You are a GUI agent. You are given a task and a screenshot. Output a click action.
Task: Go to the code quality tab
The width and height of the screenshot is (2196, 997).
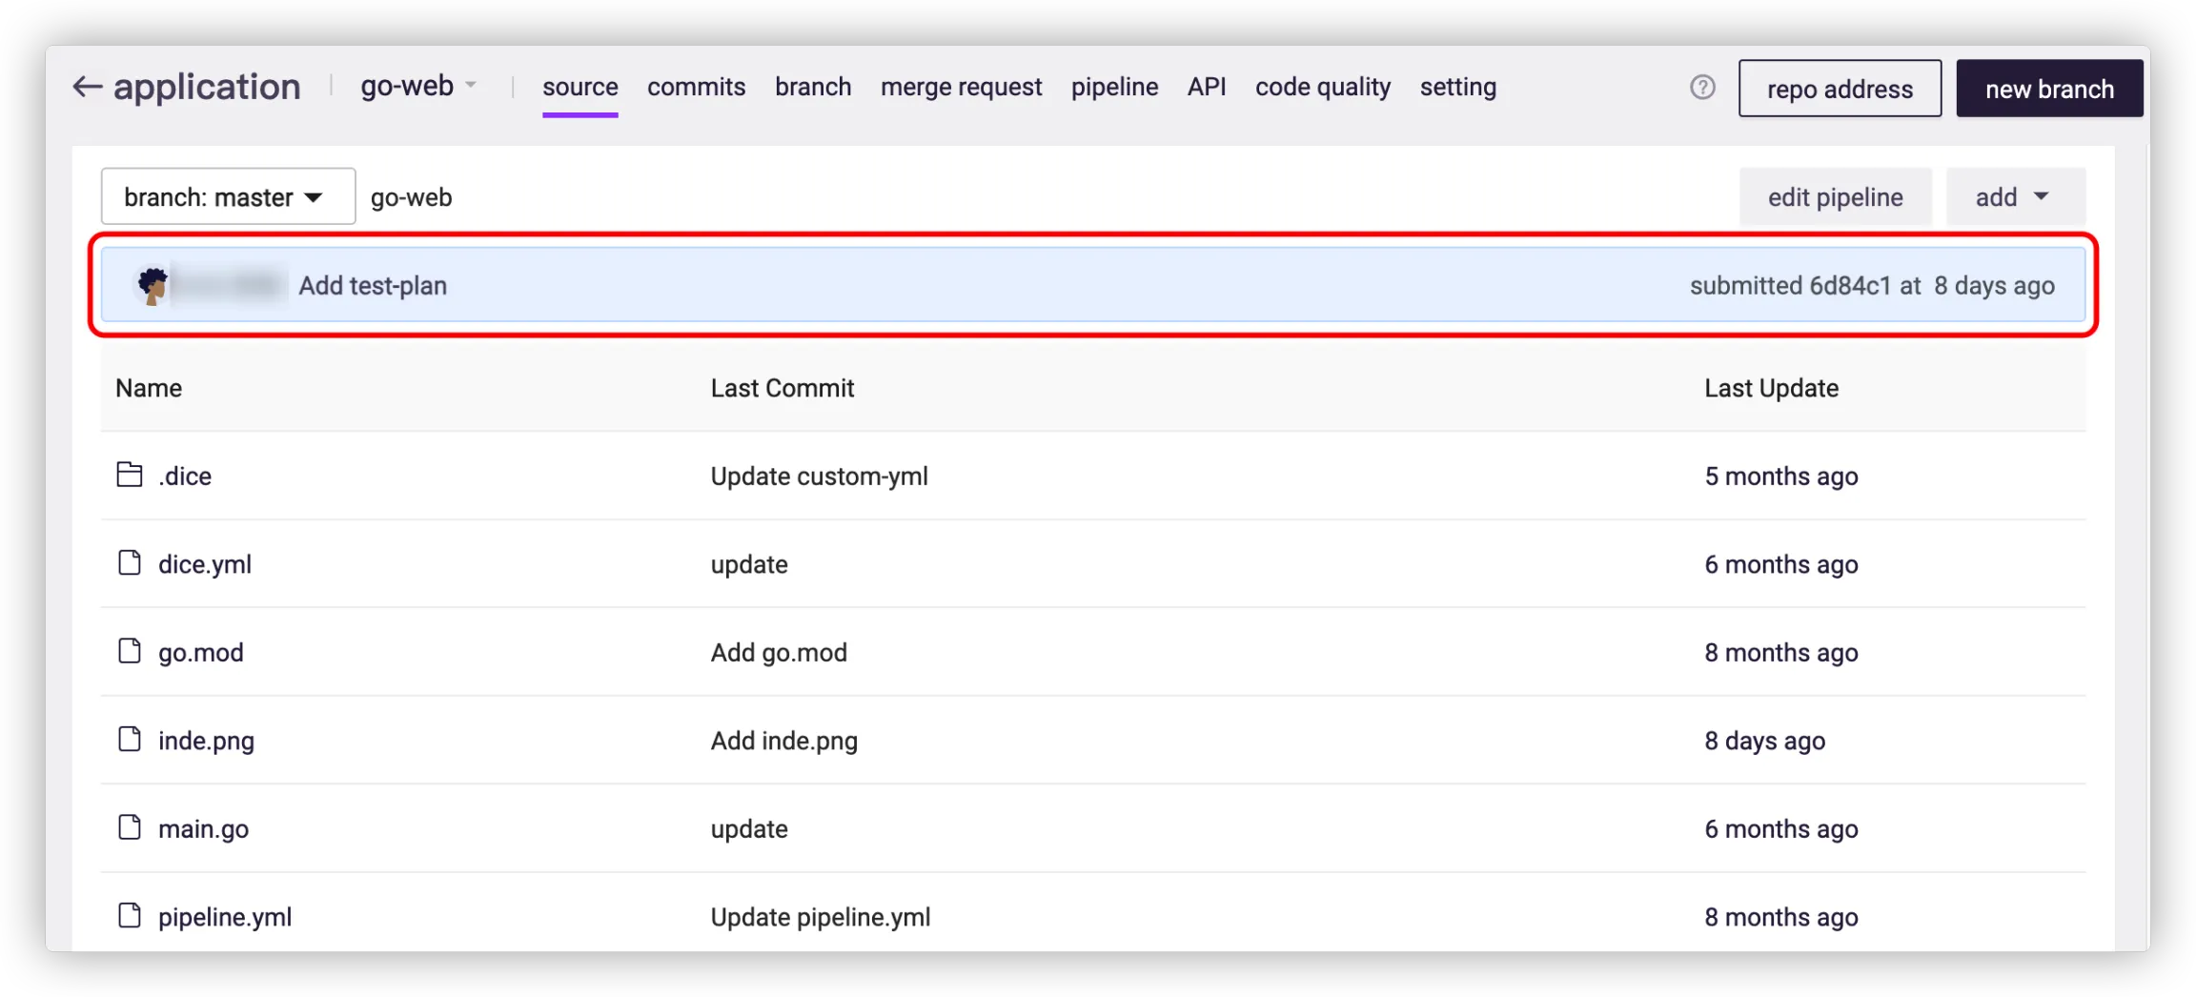(1322, 87)
